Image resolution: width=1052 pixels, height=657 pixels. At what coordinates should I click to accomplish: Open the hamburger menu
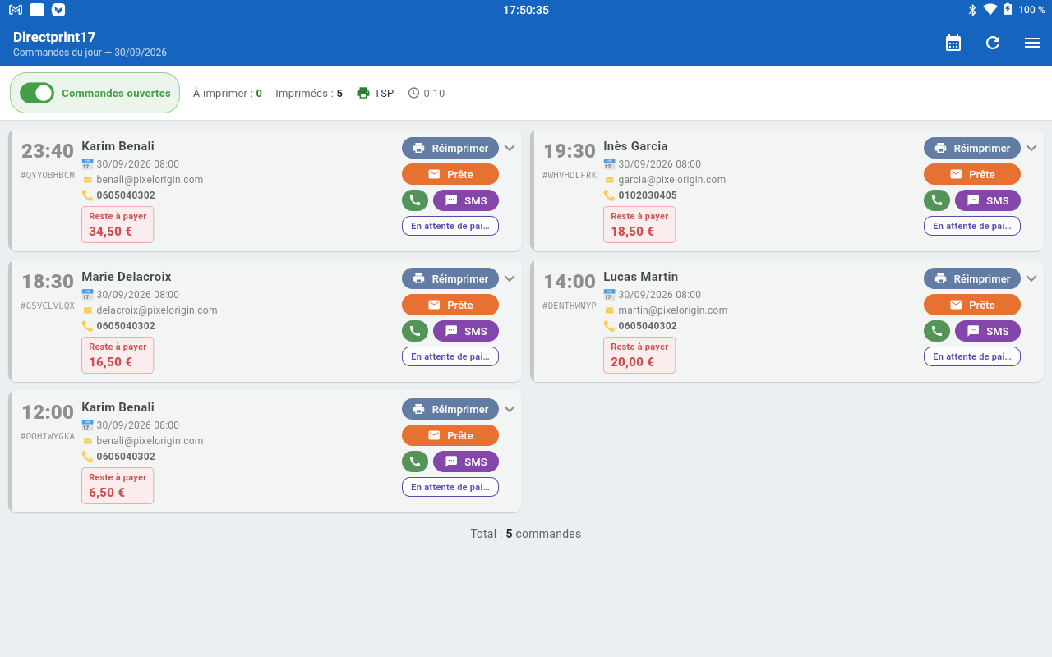tap(1032, 43)
